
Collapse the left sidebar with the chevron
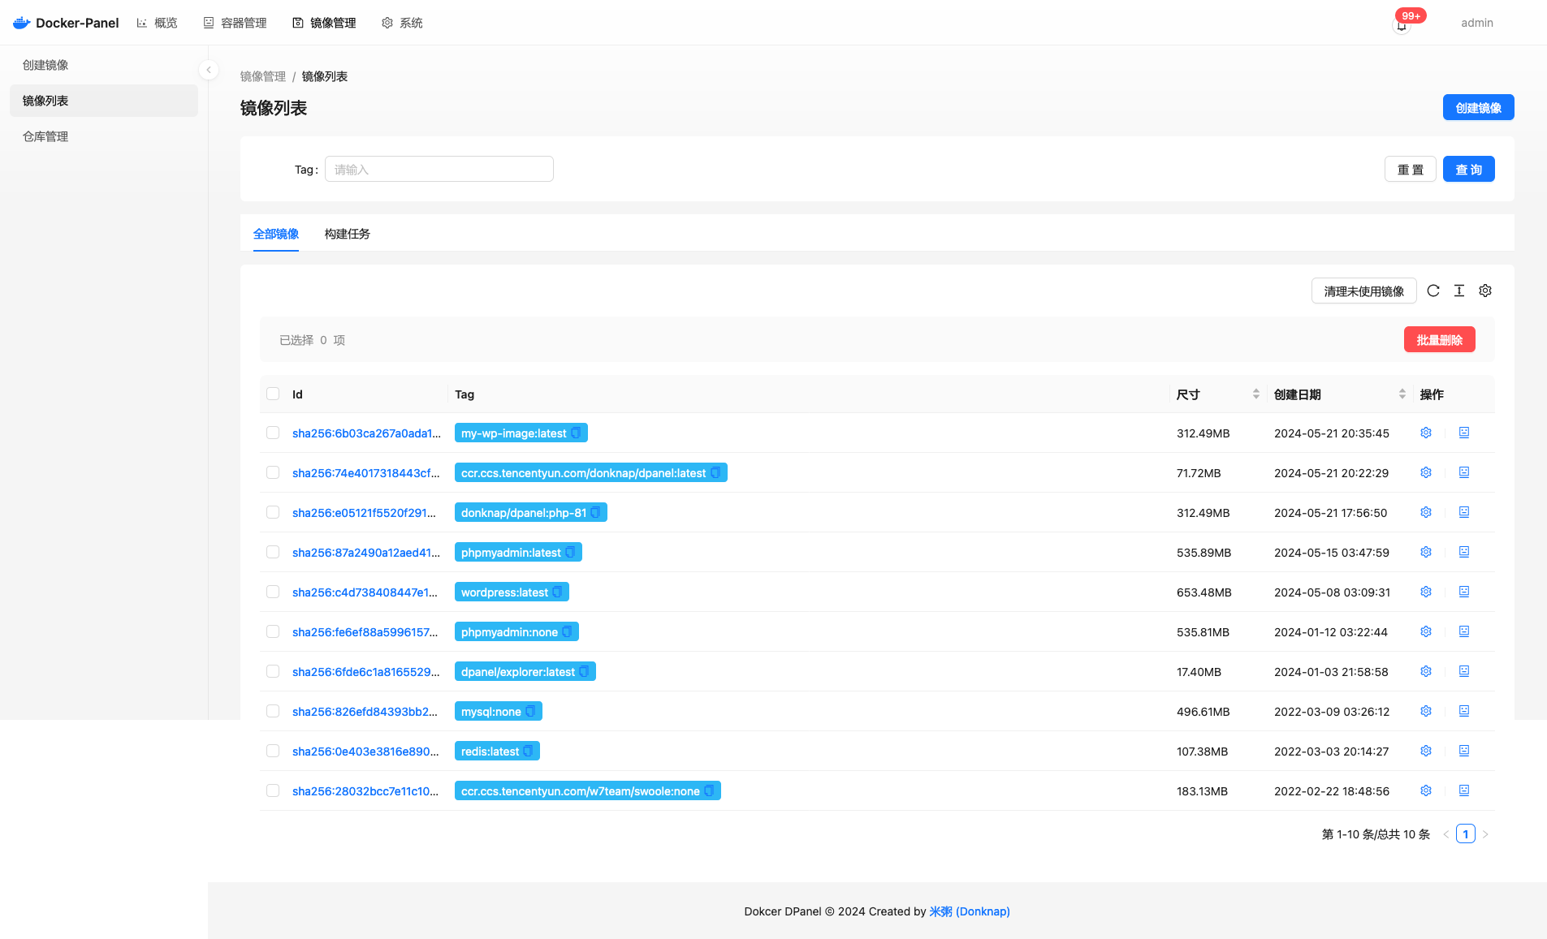pyautogui.click(x=209, y=70)
